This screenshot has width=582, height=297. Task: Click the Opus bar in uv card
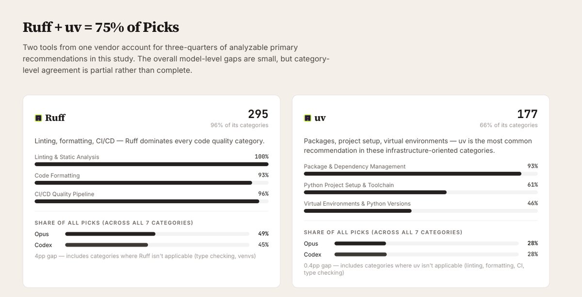pos(426,243)
